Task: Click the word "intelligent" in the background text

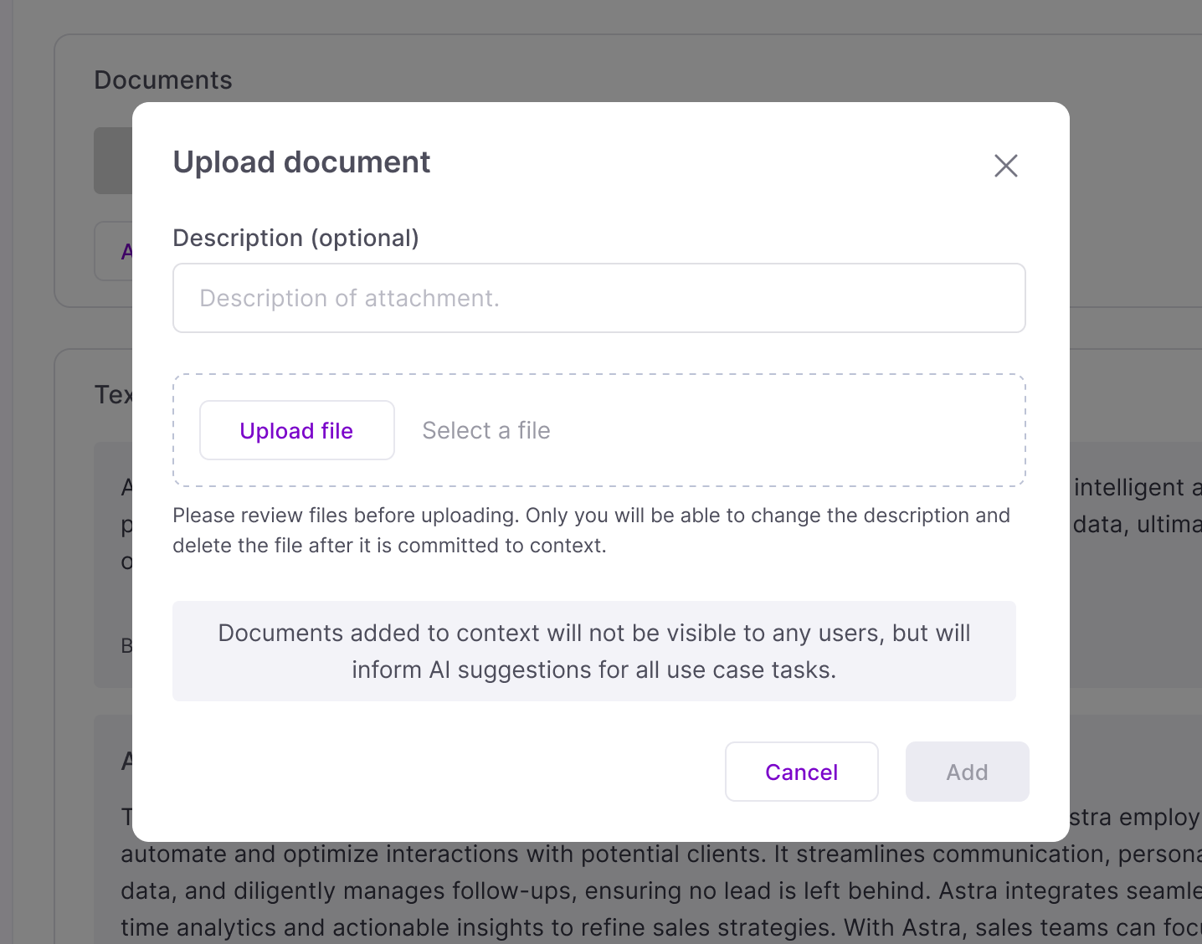Action: (x=1129, y=487)
